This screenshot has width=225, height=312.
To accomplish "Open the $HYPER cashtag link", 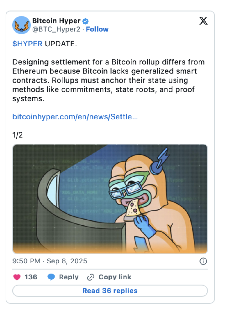I will click(27, 44).
